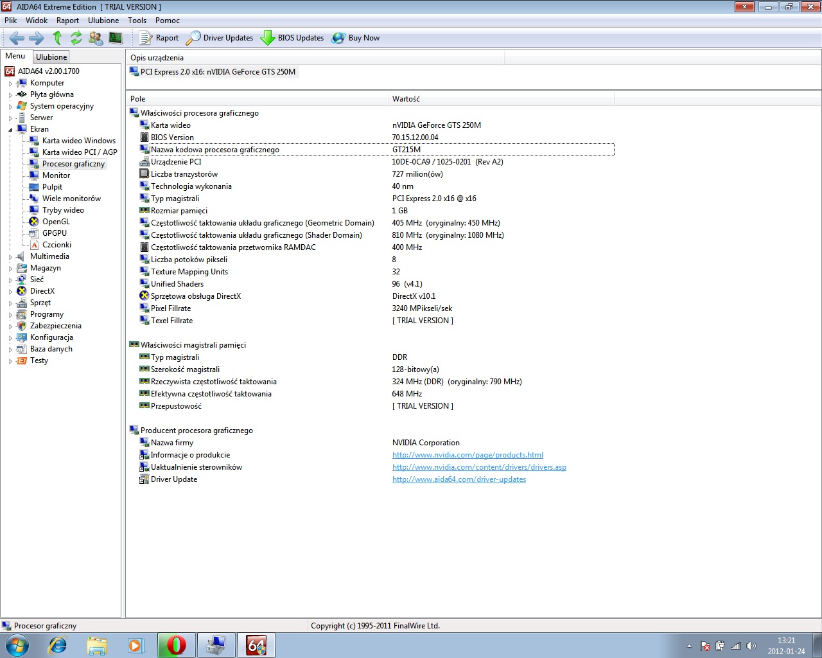Viewport: 822px width, 658px height.
Task: Go back with the blue left arrow
Action: point(17,38)
